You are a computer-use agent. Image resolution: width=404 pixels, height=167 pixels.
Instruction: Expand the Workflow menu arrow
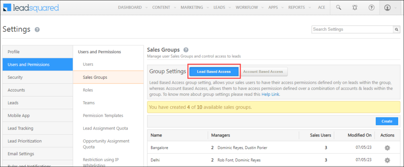click(x=262, y=8)
